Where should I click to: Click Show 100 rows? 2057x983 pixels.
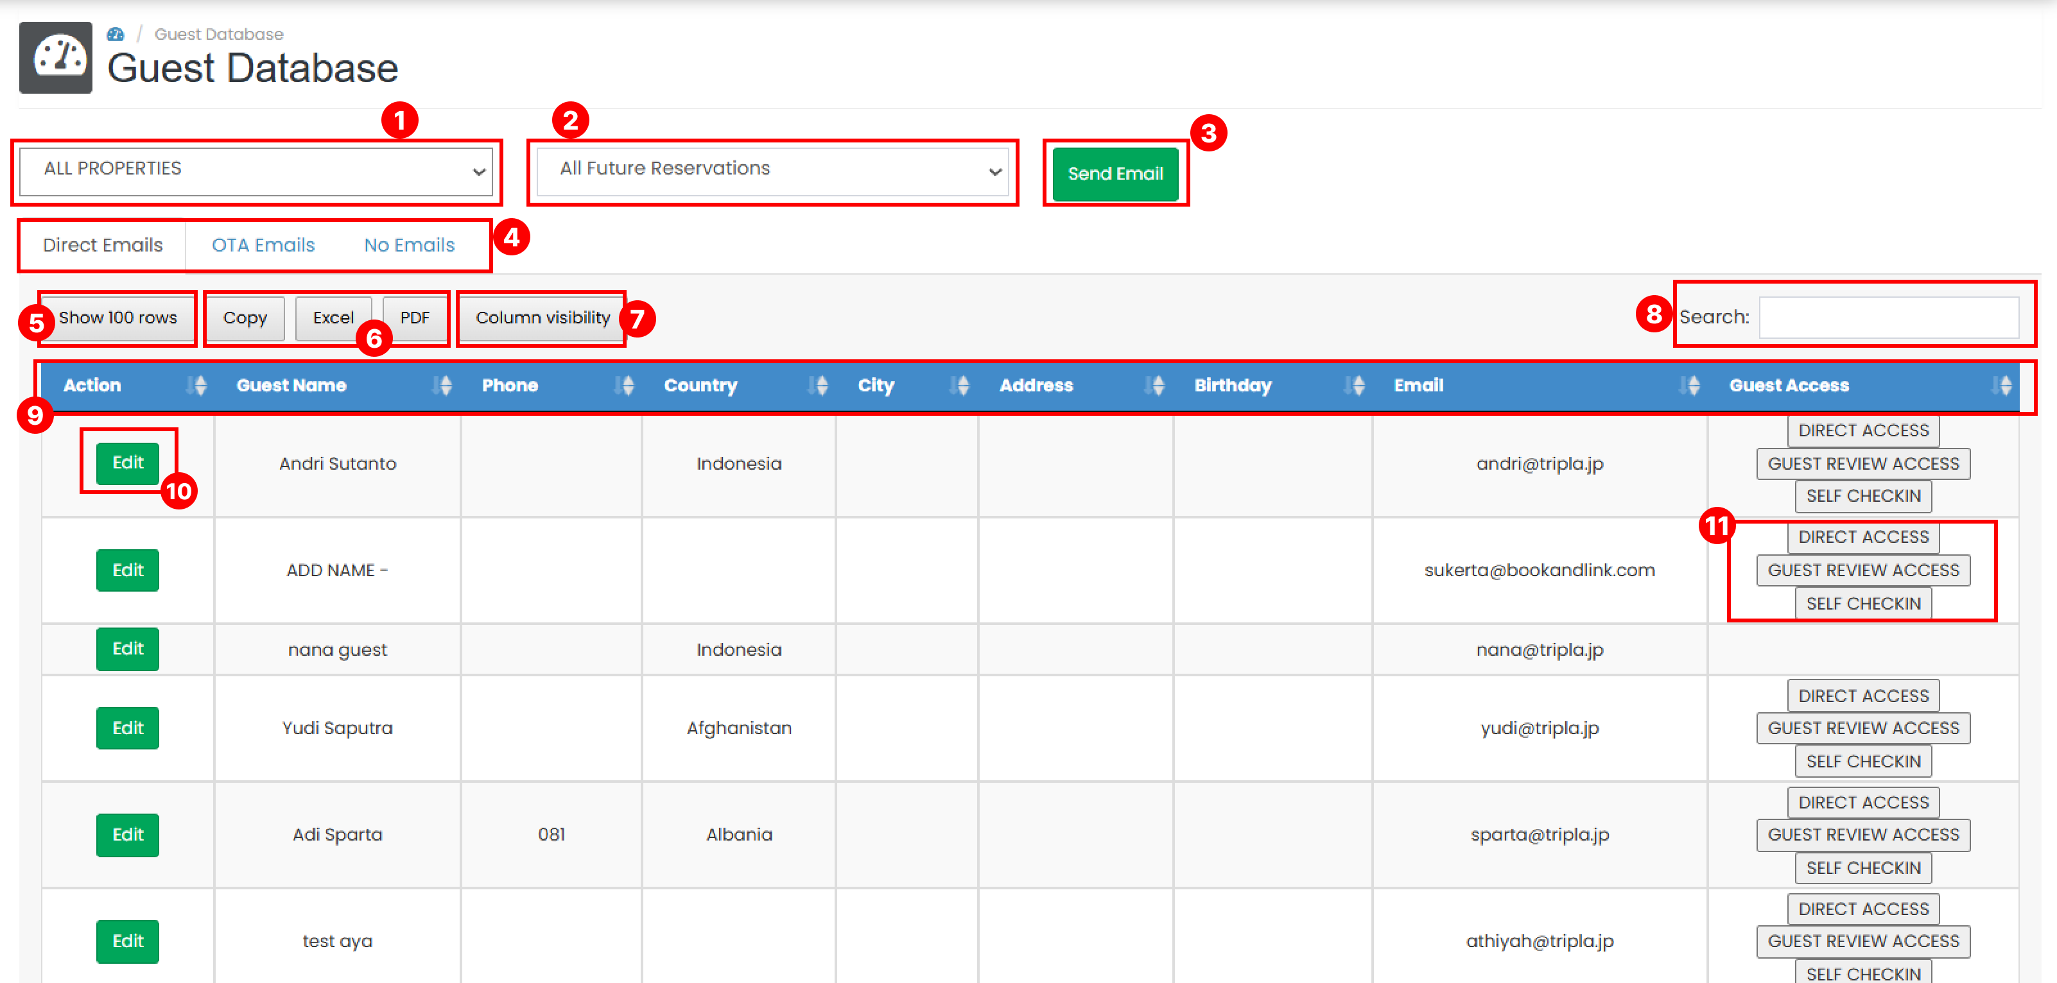pos(118,317)
